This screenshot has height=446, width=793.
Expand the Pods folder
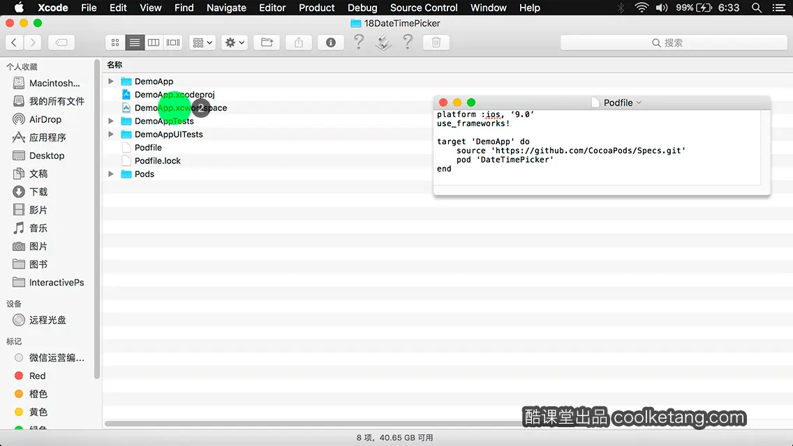point(111,174)
